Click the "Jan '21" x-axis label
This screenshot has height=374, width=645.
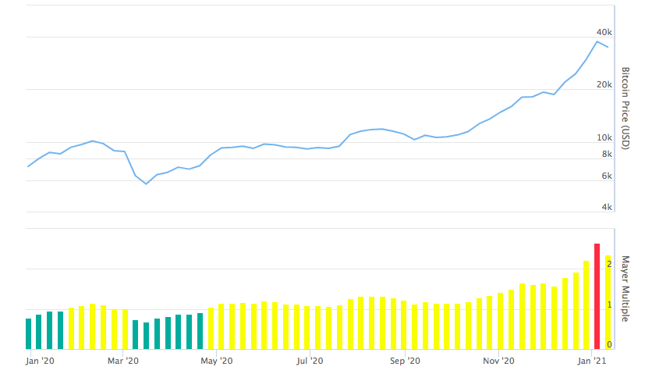[x=592, y=361]
